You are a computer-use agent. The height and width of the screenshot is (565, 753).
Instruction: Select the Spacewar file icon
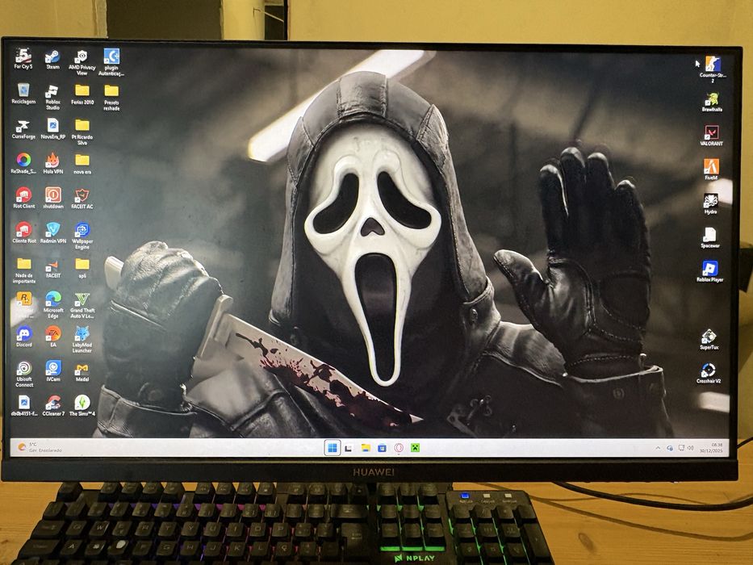click(709, 238)
